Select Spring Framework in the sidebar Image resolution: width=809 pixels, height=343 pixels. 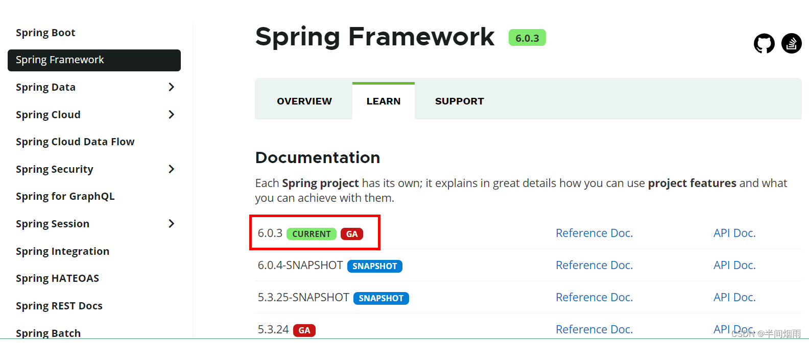tap(94, 60)
